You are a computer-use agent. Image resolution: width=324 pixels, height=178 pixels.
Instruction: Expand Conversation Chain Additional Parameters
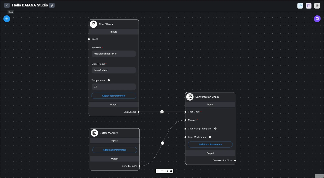pyautogui.click(x=210, y=144)
